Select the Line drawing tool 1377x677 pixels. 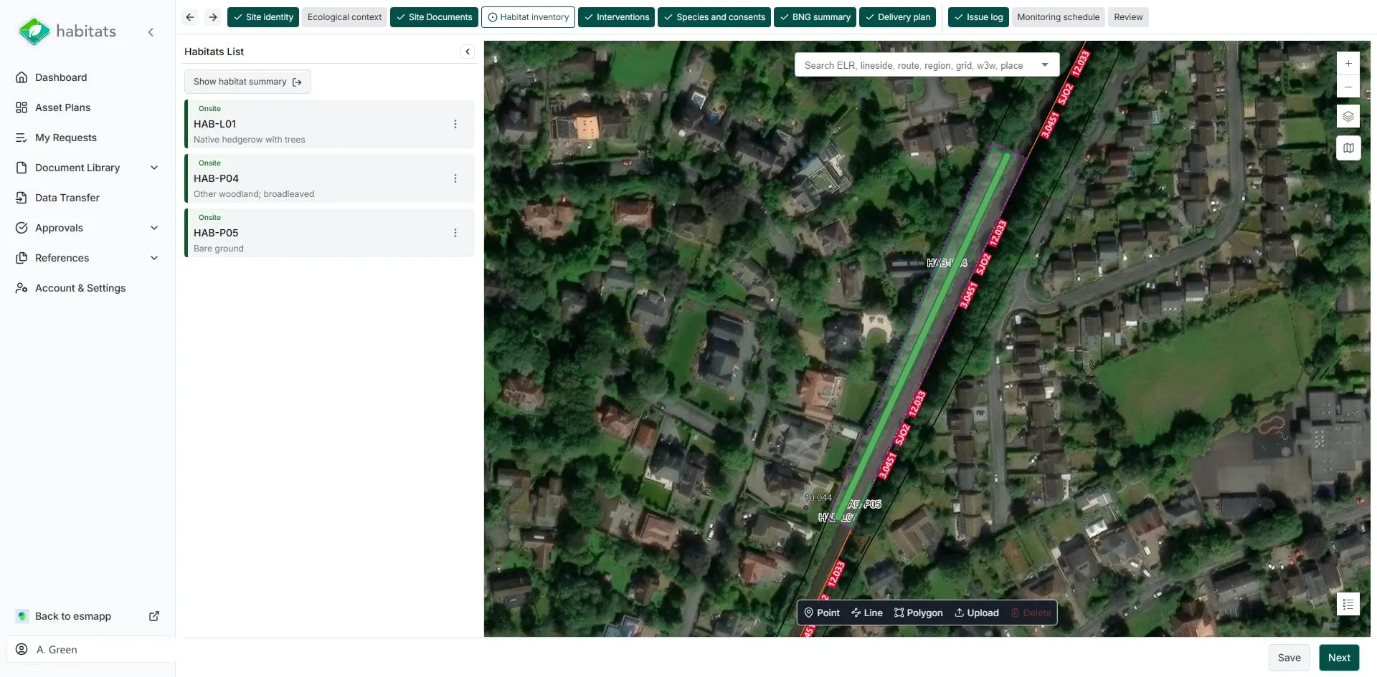[x=867, y=613]
